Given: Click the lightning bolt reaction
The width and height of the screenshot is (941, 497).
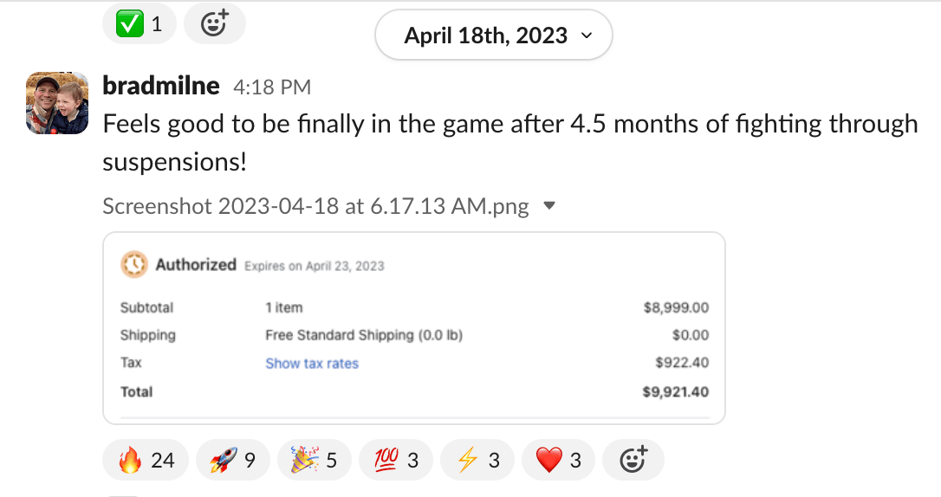Looking at the screenshot, I should (477, 461).
